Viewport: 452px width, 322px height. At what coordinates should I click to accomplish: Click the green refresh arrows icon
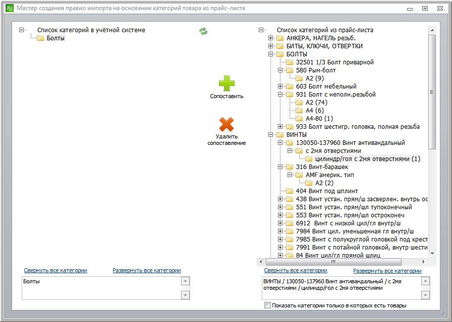pos(203,31)
